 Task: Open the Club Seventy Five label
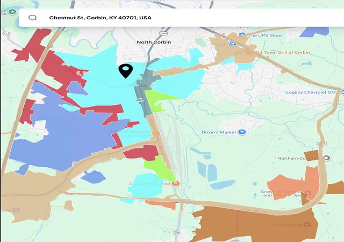tap(149, 183)
